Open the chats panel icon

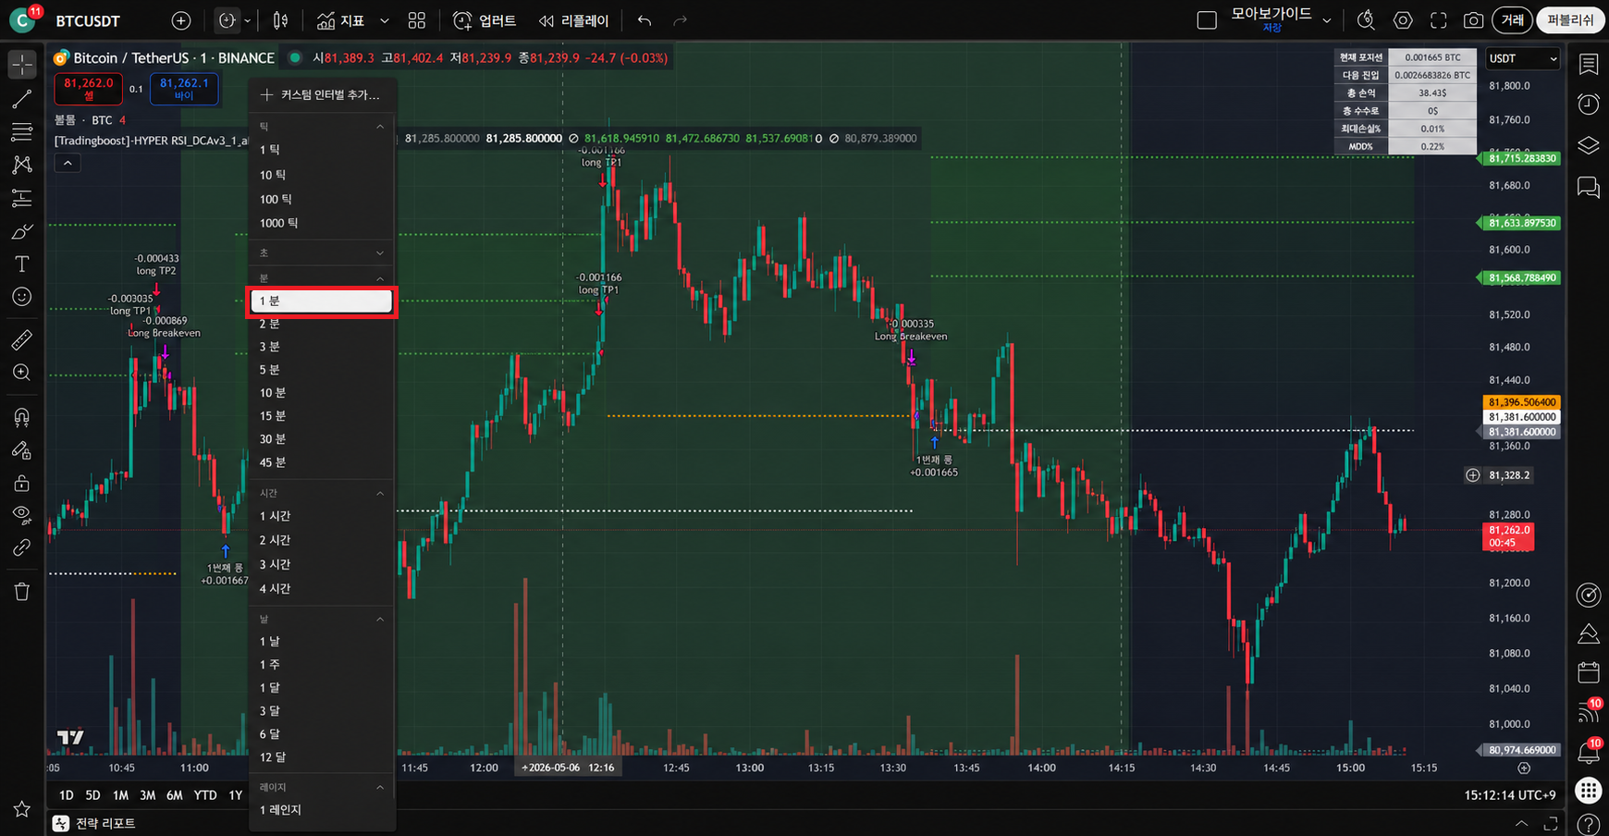tap(1589, 188)
